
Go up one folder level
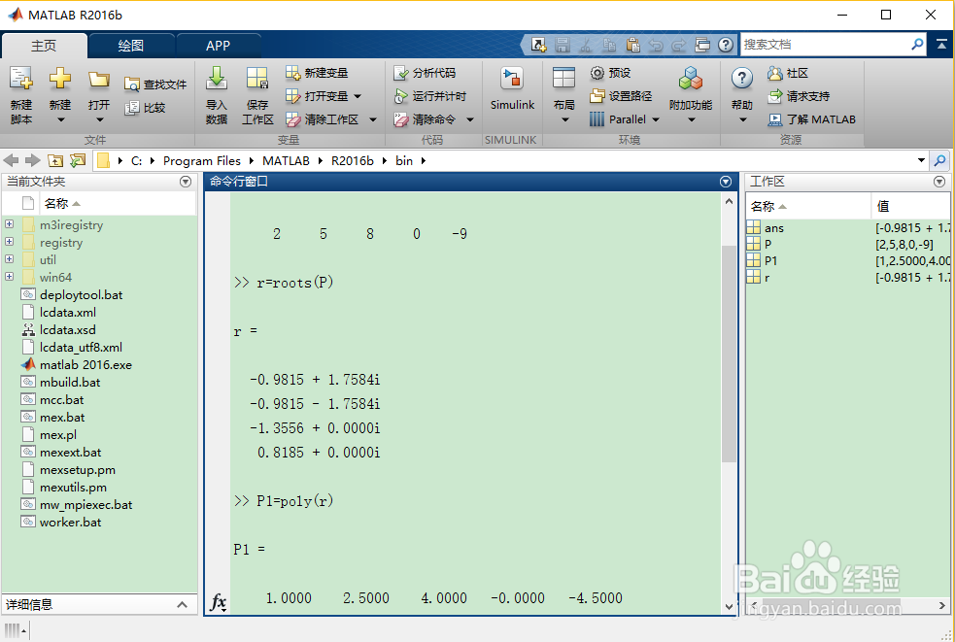pyautogui.click(x=55, y=161)
